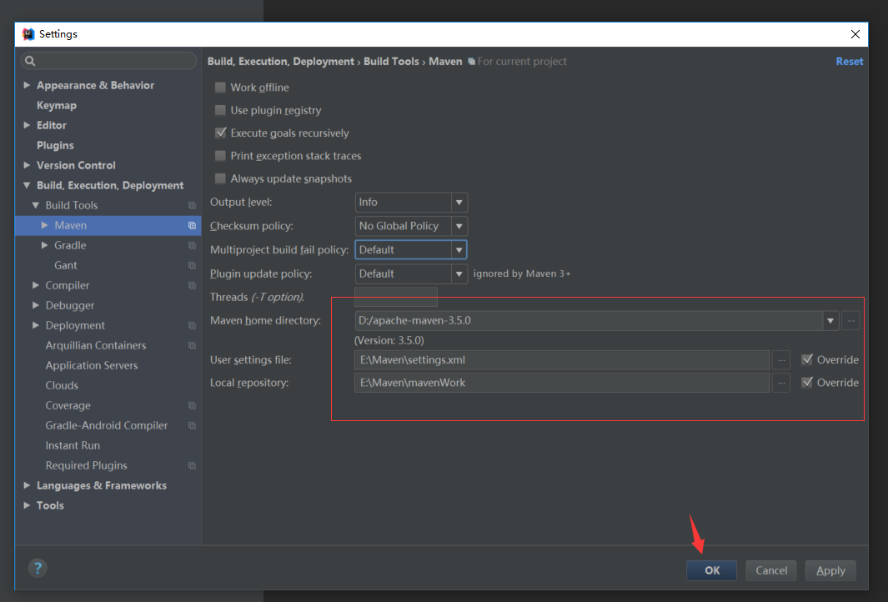
Task: Select Application Servers in settings tree
Action: 91,365
